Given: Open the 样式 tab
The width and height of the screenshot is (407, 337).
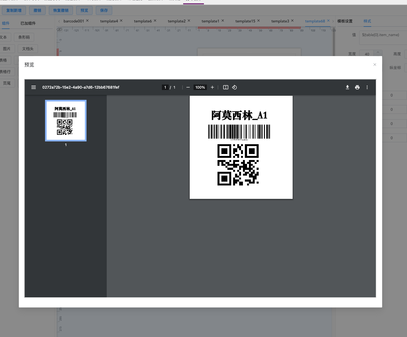Looking at the screenshot, I should (367, 21).
